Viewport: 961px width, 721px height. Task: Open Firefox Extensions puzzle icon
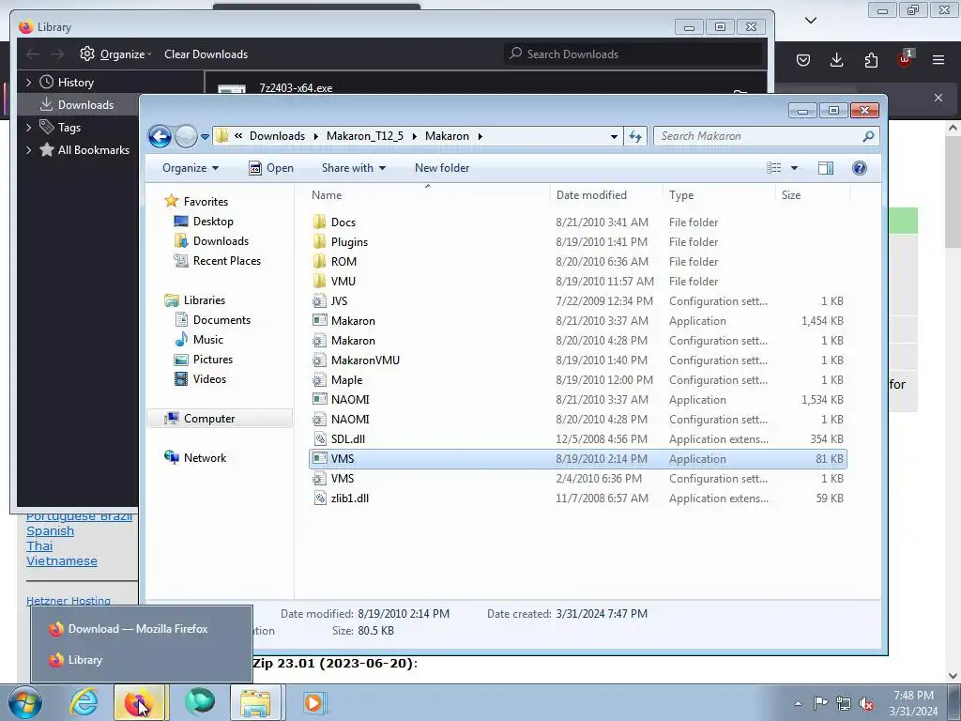pyautogui.click(x=871, y=60)
